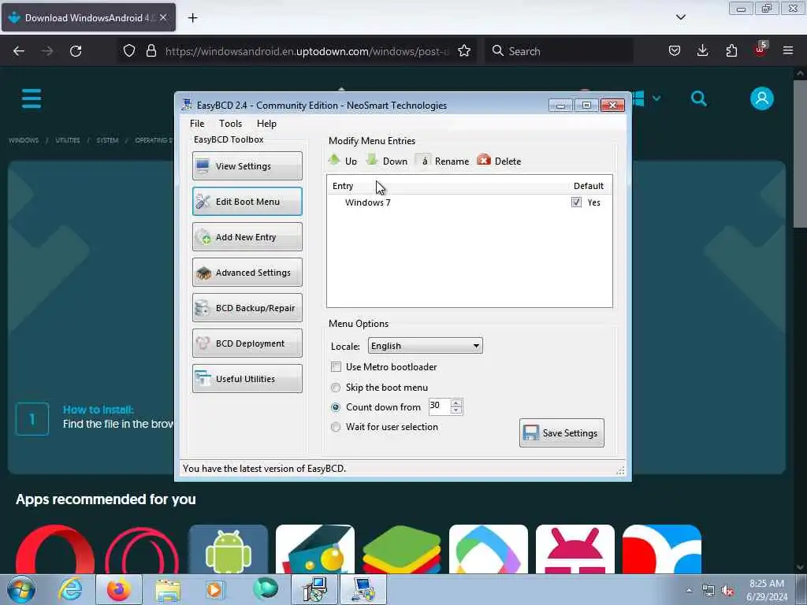Show hidden tray icons arrow
Viewport: 807px width, 605px height.
pyautogui.click(x=689, y=591)
